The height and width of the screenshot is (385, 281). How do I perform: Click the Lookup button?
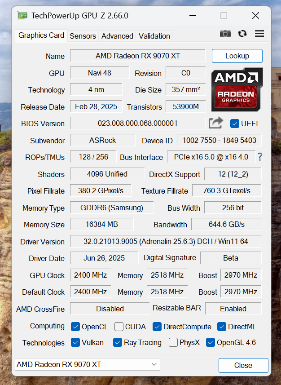click(237, 56)
